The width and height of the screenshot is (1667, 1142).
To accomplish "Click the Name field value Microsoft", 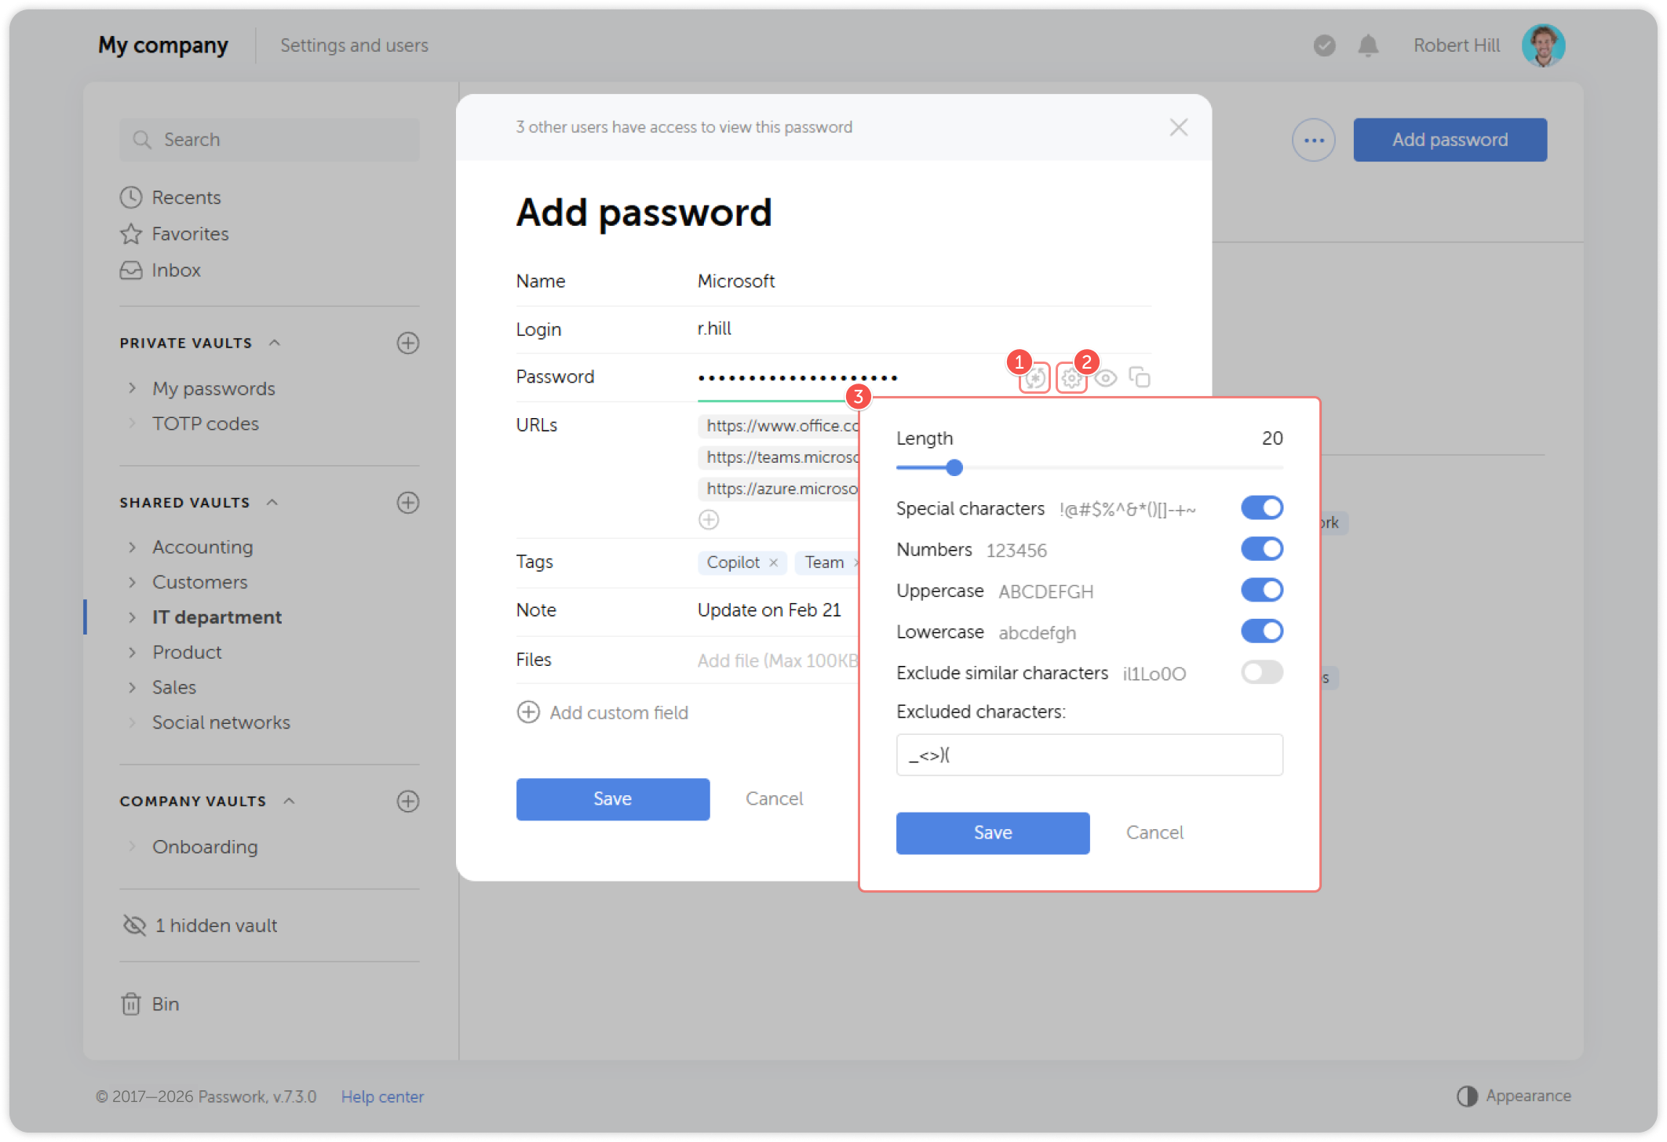I will coord(735,282).
